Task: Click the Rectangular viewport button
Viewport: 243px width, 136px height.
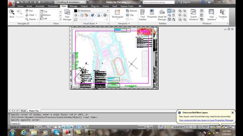Action: click(x=117, y=14)
